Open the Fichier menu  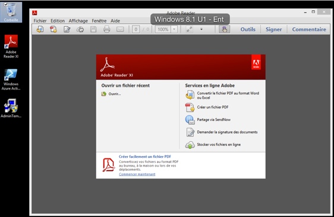[x=40, y=21]
